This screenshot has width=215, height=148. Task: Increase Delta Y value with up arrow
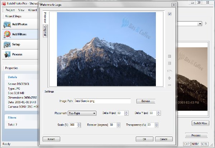(x=158, y=112)
